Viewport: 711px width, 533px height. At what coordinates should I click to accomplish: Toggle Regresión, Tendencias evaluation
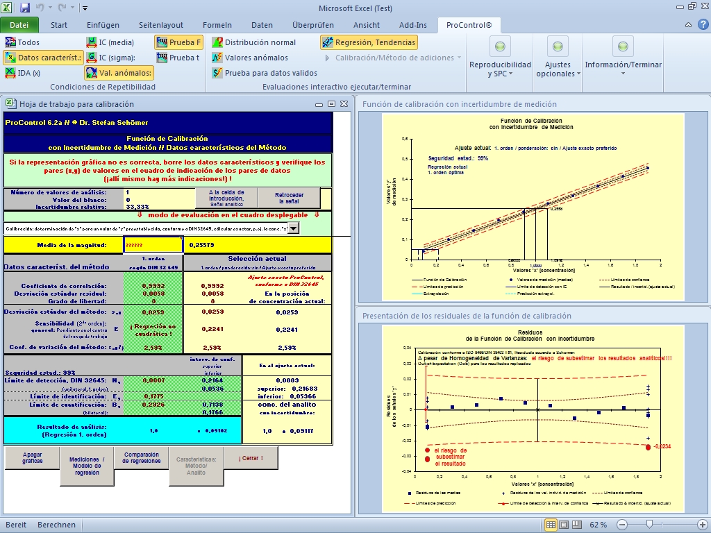point(369,42)
